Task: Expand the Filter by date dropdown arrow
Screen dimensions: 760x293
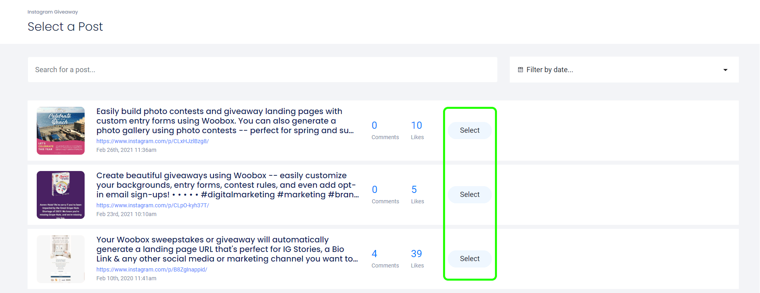Action: (725, 70)
